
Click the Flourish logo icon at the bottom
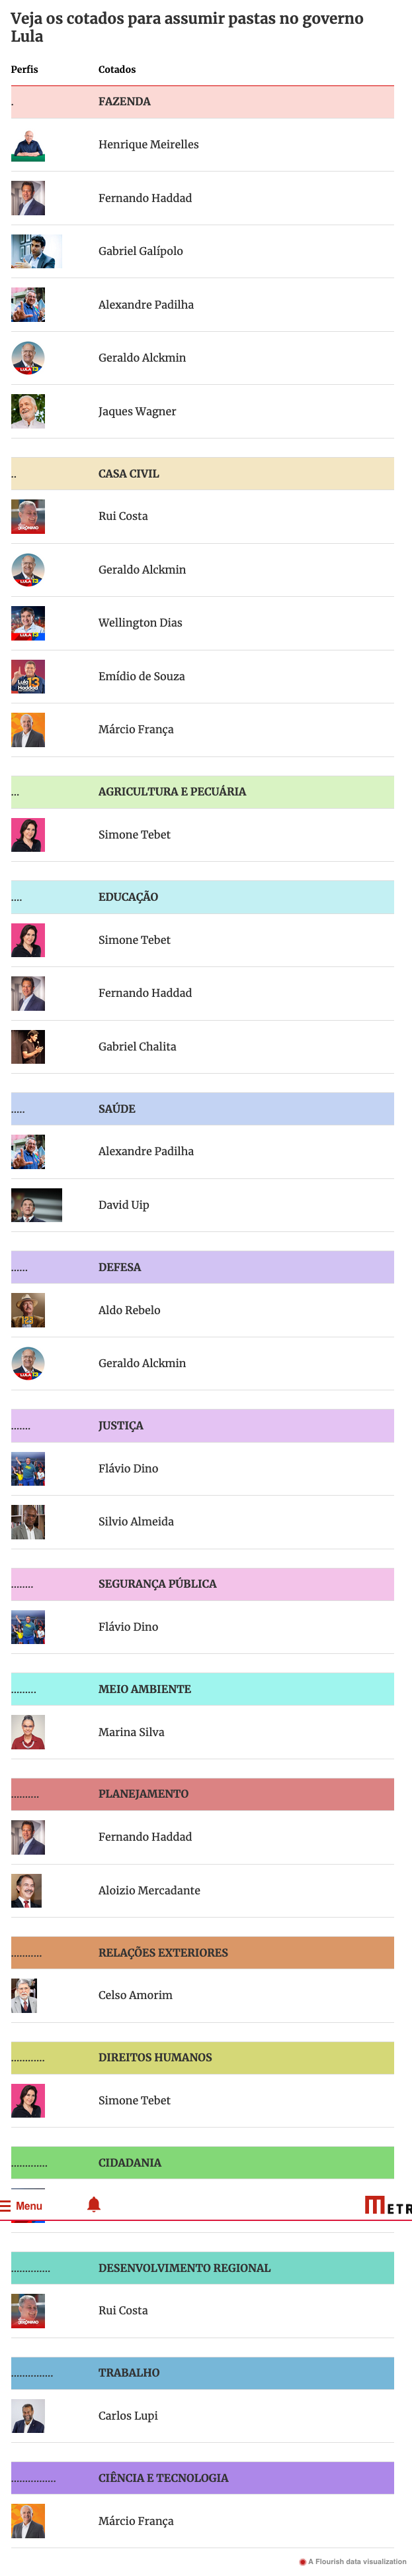302,2561
